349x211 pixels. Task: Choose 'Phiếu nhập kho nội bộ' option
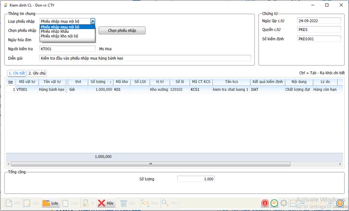(59, 36)
